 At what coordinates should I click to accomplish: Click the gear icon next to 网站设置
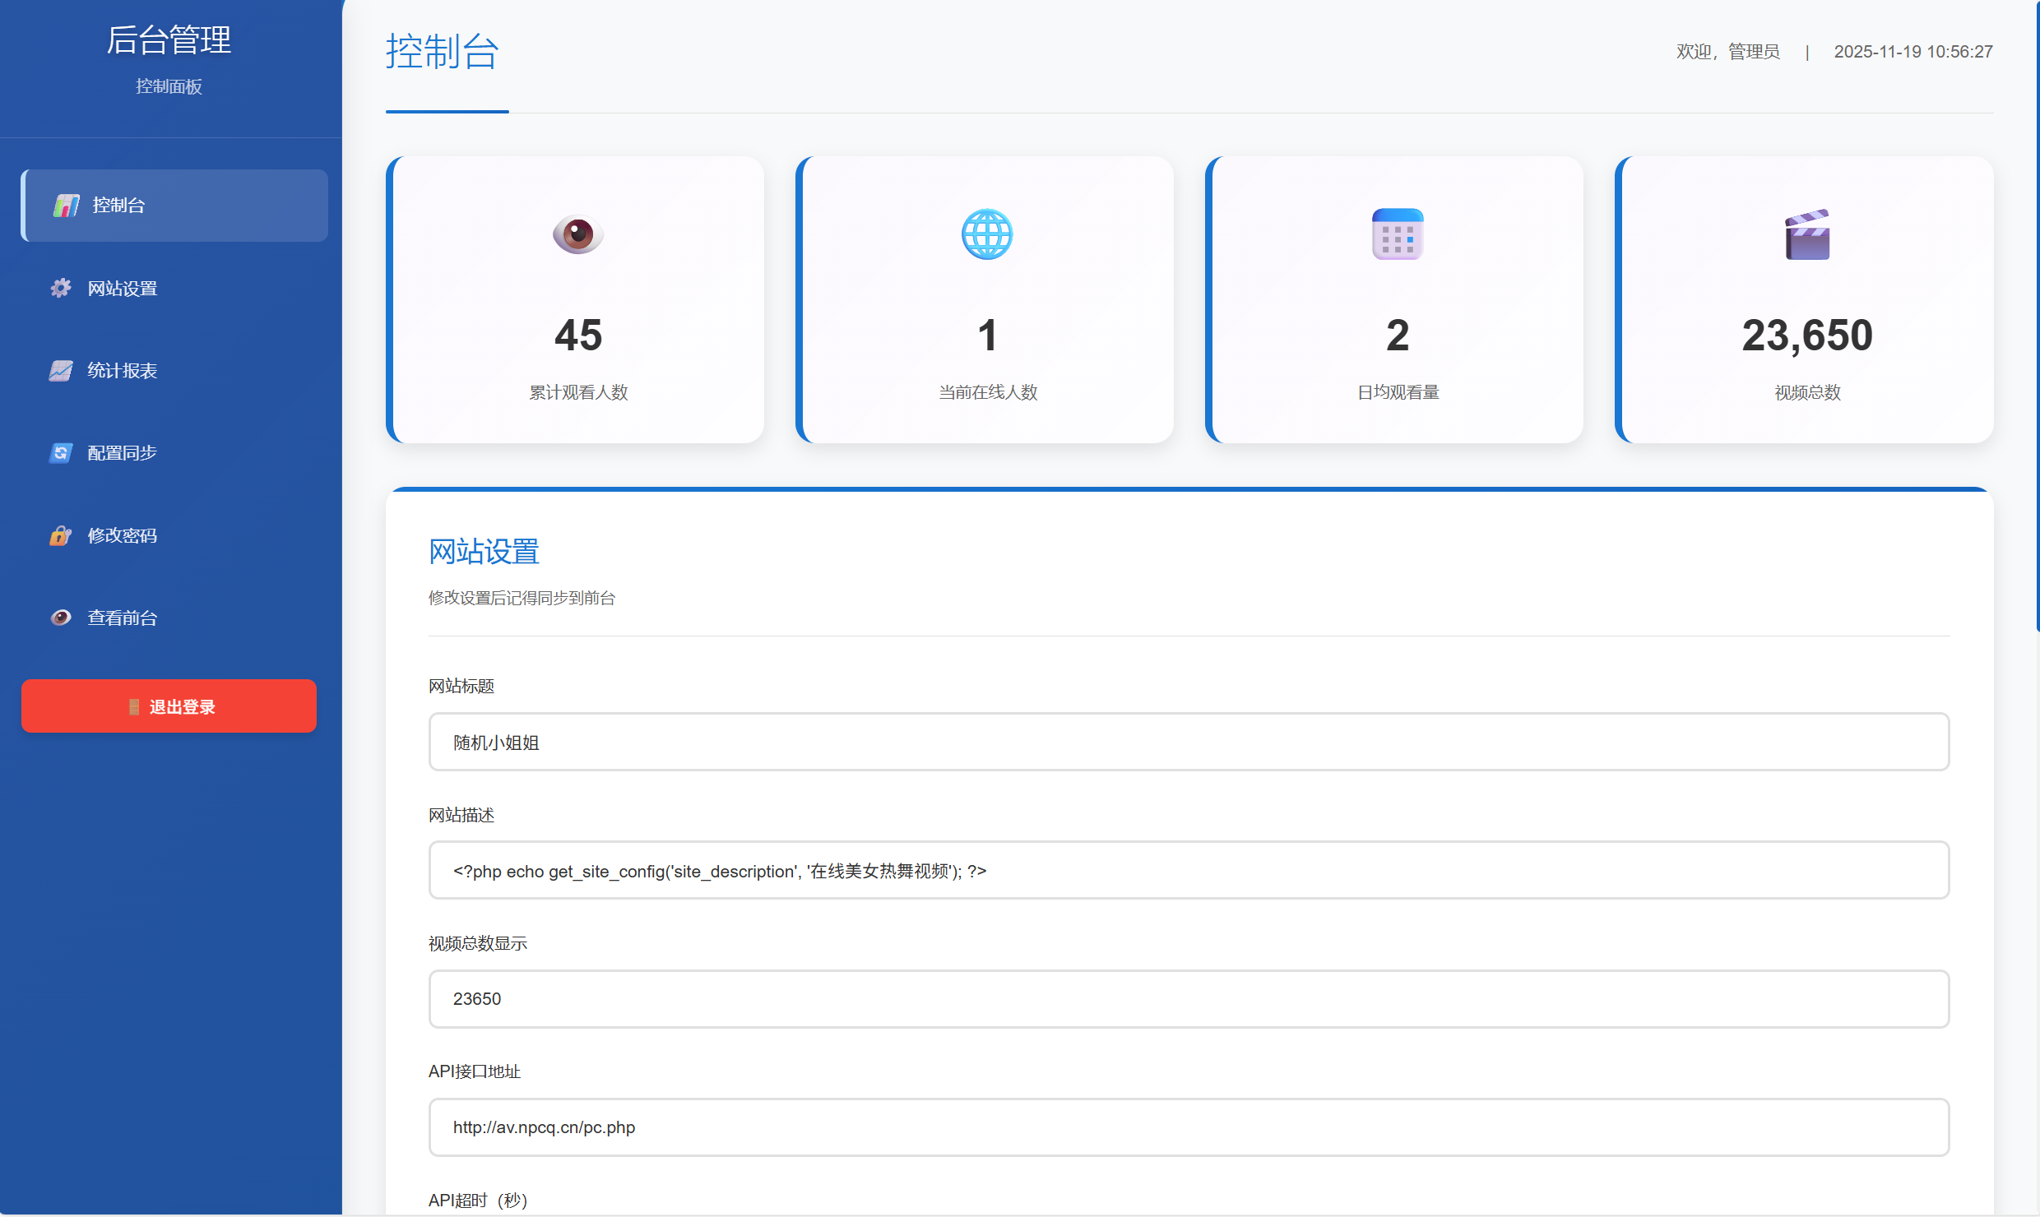coord(61,288)
